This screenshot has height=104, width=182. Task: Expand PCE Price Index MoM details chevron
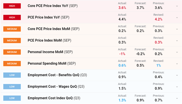point(177,41)
